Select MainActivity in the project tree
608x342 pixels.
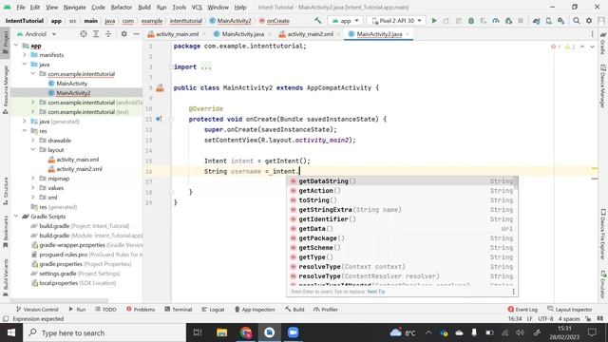pyautogui.click(x=72, y=84)
